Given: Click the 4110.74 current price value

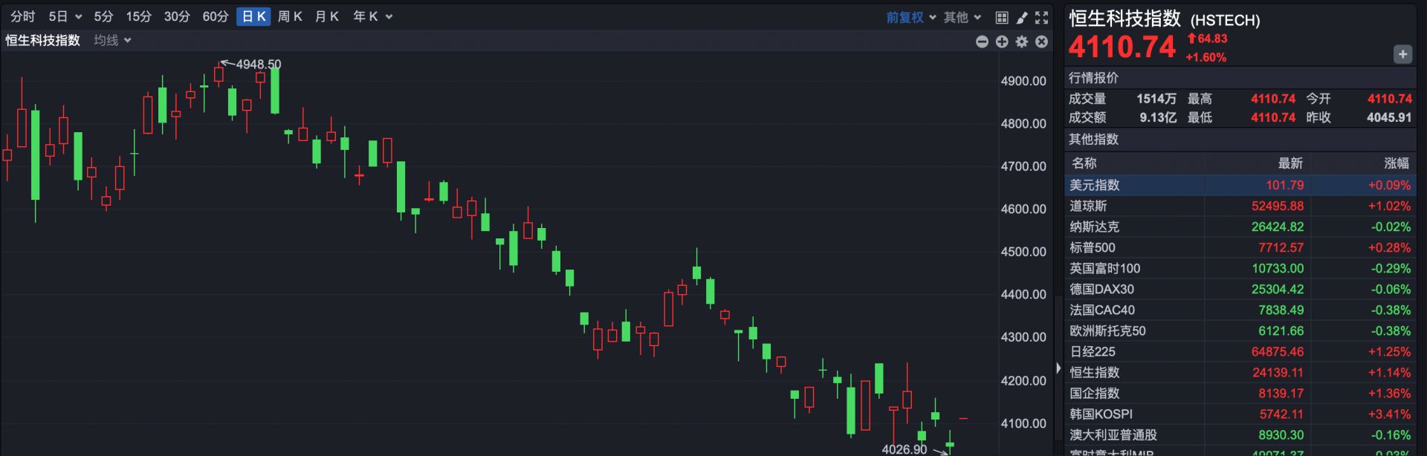Looking at the screenshot, I should point(1122,48).
